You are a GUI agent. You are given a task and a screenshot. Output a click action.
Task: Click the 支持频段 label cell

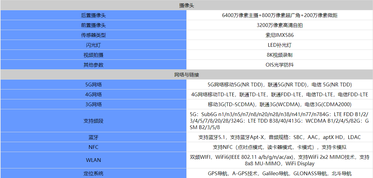click(x=93, y=121)
